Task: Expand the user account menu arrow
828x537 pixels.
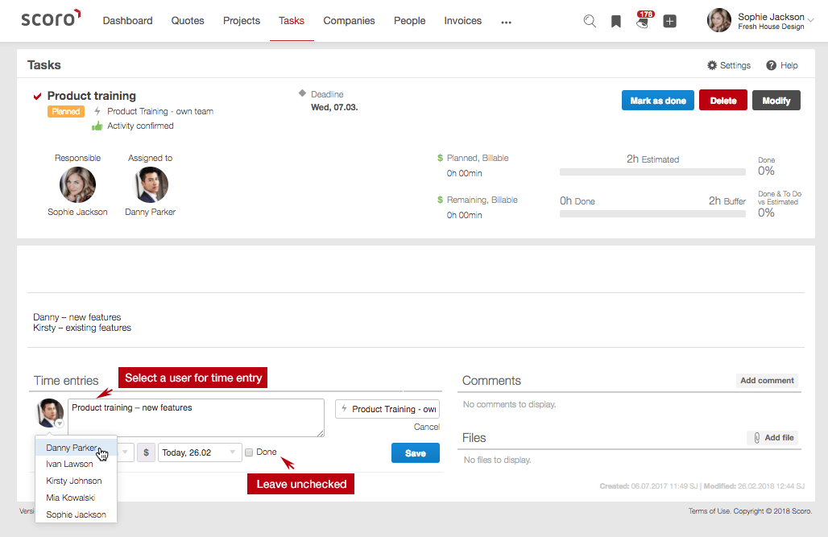Action: click(x=811, y=21)
